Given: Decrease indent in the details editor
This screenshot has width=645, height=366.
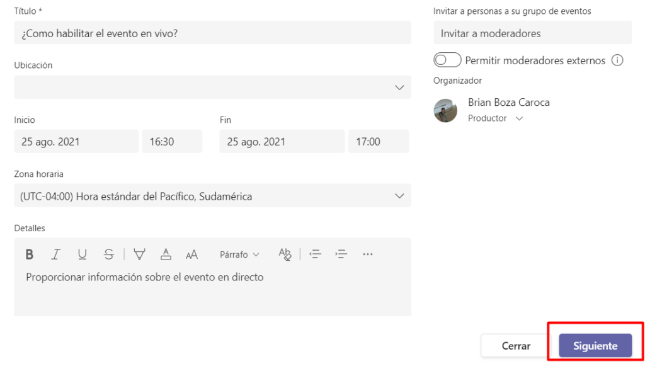Looking at the screenshot, I should tap(315, 254).
